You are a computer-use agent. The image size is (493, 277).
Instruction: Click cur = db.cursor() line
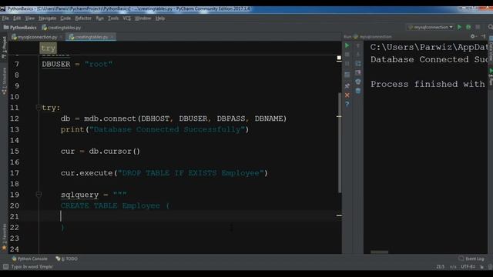(x=100, y=151)
